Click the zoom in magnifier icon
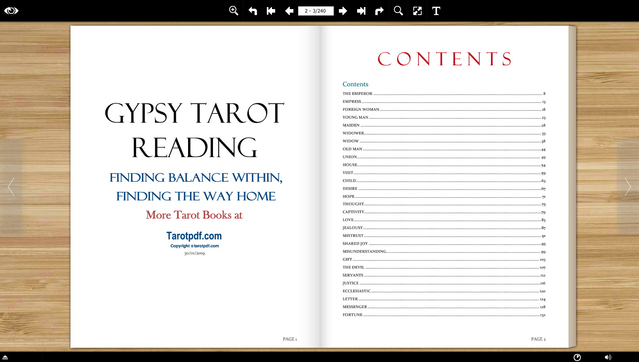Viewport: 639px width, 362px height. pyautogui.click(x=234, y=11)
